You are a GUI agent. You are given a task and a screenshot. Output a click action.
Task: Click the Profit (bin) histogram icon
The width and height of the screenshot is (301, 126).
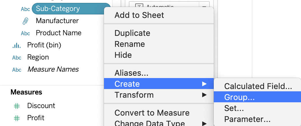(x=16, y=45)
